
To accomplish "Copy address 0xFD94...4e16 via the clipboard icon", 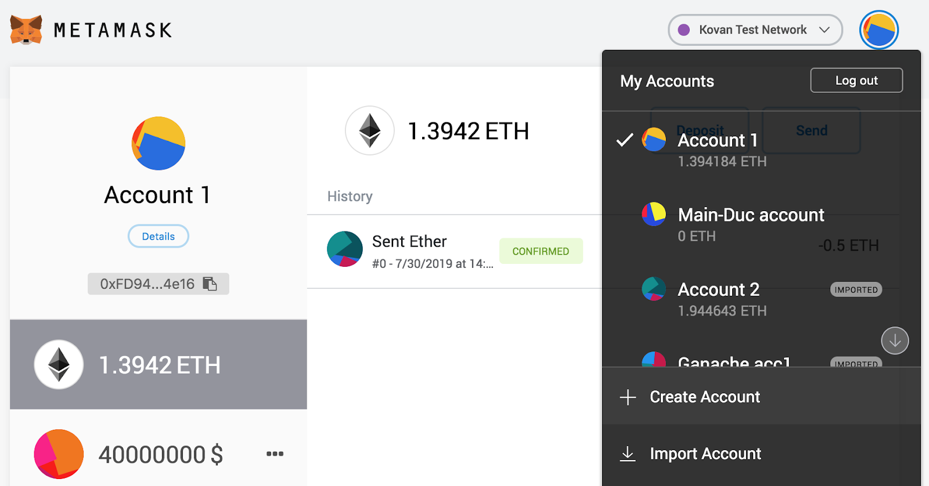I will point(210,284).
